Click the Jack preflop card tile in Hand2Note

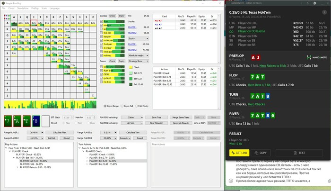click(x=258, y=57)
